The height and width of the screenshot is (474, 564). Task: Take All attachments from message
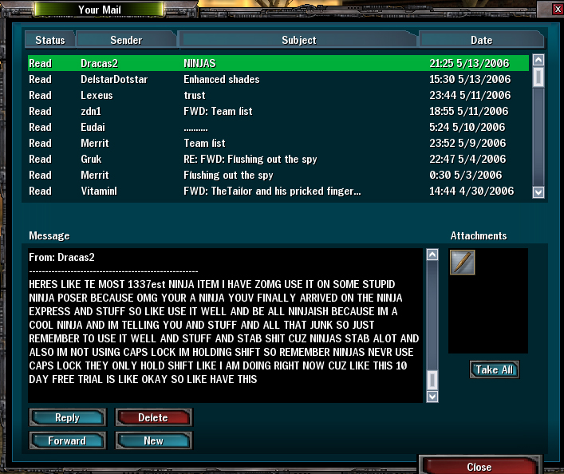[x=495, y=369]
